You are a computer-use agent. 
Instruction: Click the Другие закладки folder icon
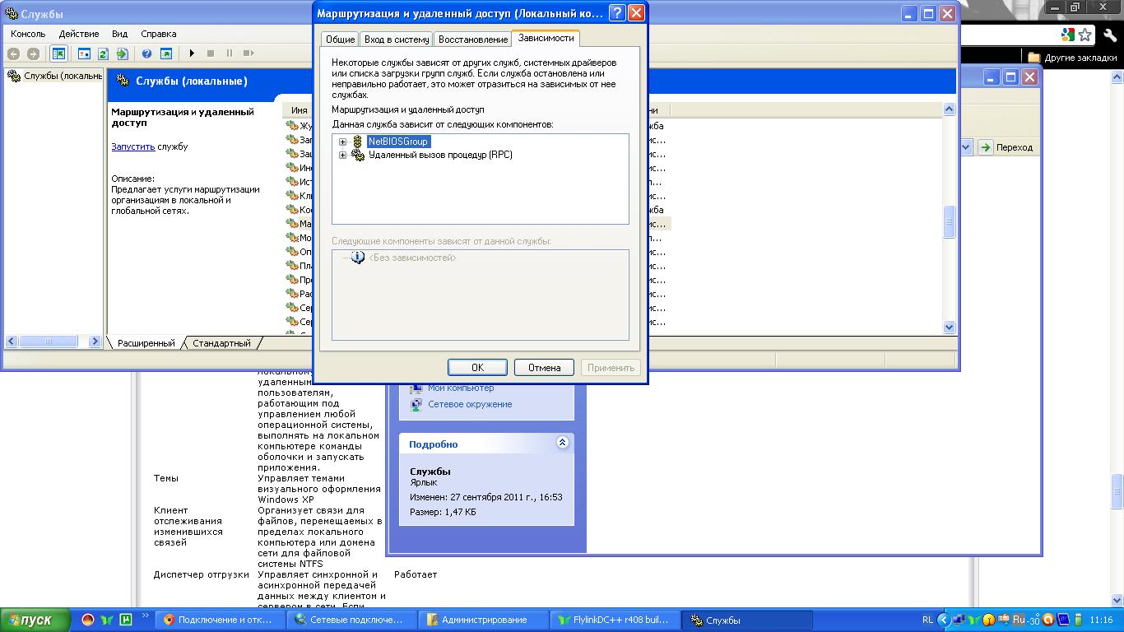pos(1034,58)
